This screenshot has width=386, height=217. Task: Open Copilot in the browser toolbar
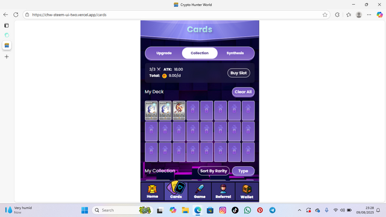click(379, 14)
